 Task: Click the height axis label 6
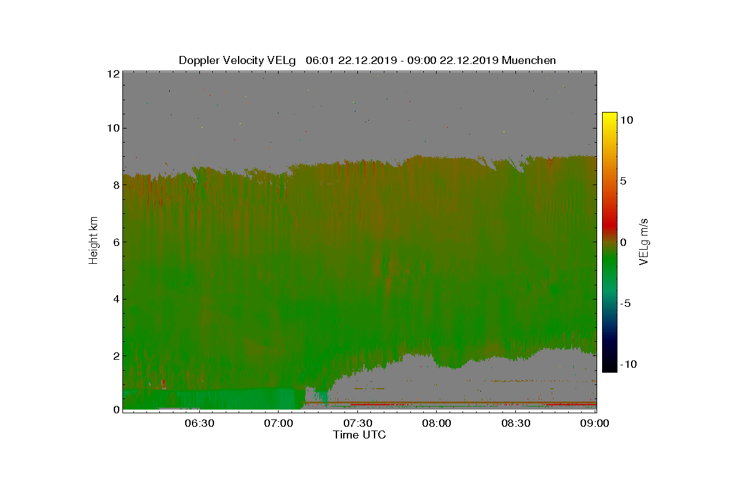[x=115, y=242]
